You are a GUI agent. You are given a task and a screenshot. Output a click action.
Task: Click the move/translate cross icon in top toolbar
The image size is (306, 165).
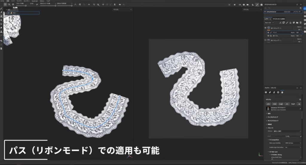click(103, 4)
